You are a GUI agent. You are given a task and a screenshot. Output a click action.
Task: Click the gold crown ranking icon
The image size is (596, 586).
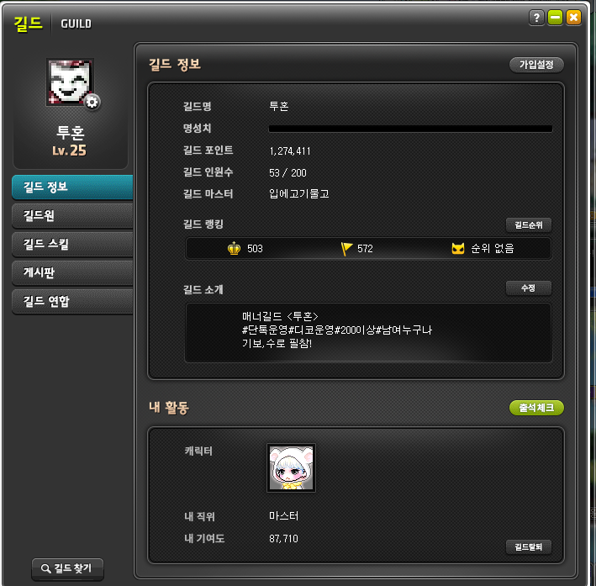235,248
